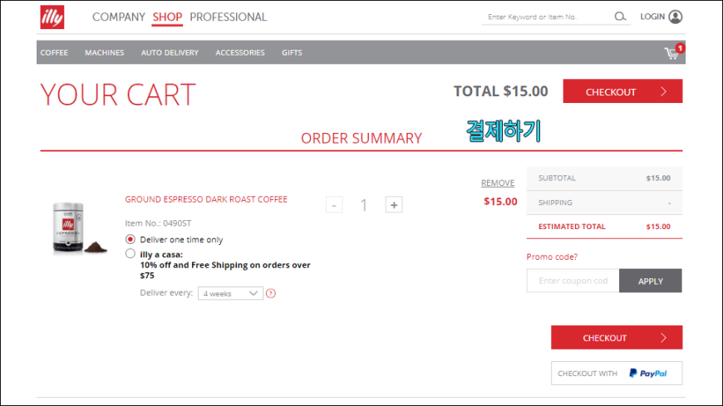Open the user account icon

[x=676, y=17]
